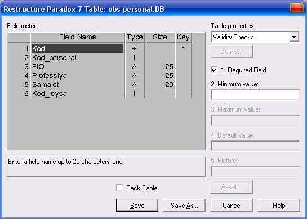Cancel the table restructure
The image size is (307, 219).
(232, 205)
